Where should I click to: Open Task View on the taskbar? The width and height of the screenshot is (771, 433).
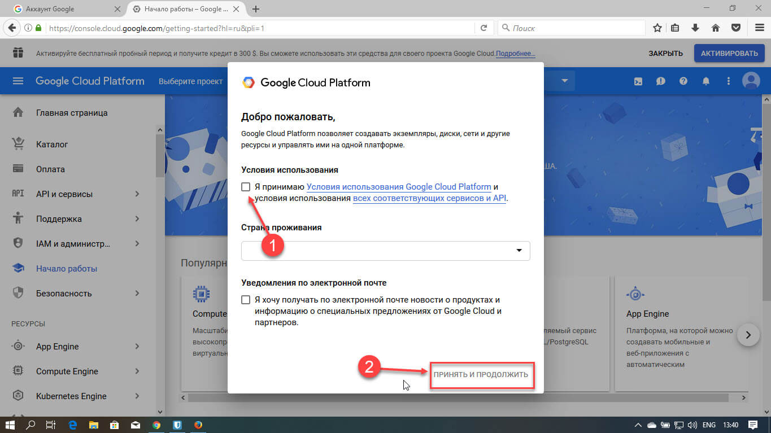[x=51, y=425]
